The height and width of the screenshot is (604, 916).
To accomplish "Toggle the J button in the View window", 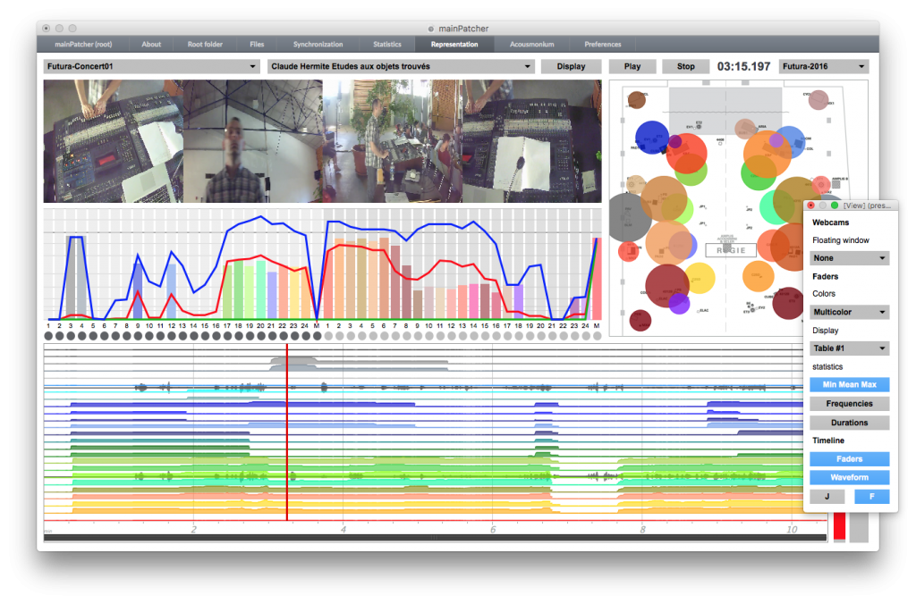I will [x=827, y=497].
